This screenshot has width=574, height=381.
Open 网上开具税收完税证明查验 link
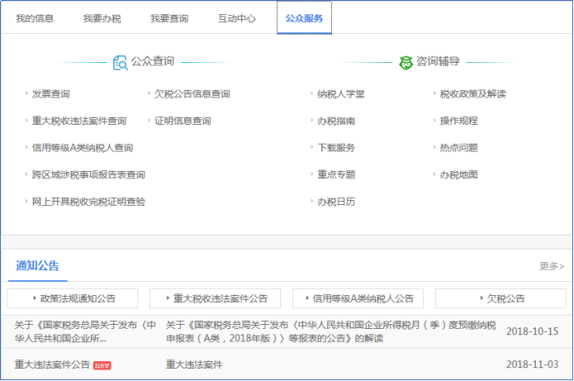point(88,202)
